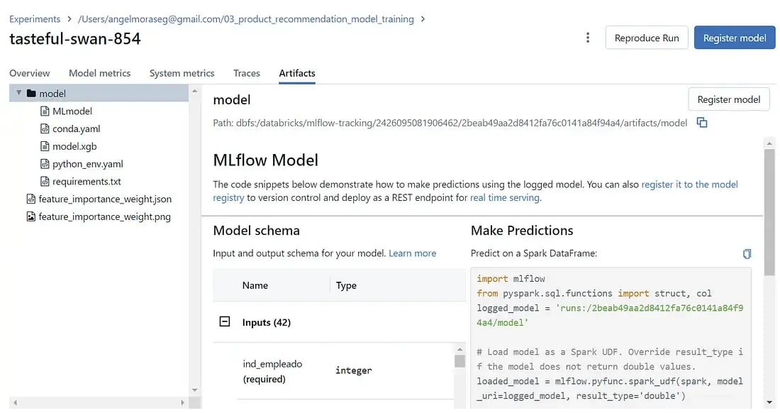
Task: Click the blue Register model button
Action: click(734, 38)
